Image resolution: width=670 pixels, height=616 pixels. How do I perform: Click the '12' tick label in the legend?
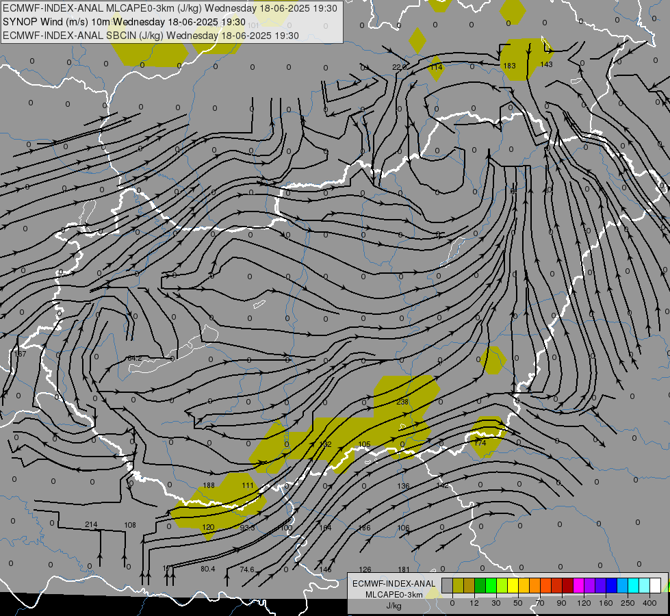[474, 603]
